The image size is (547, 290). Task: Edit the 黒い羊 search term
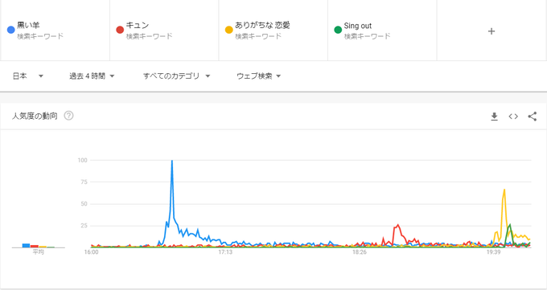coord(56,31)
